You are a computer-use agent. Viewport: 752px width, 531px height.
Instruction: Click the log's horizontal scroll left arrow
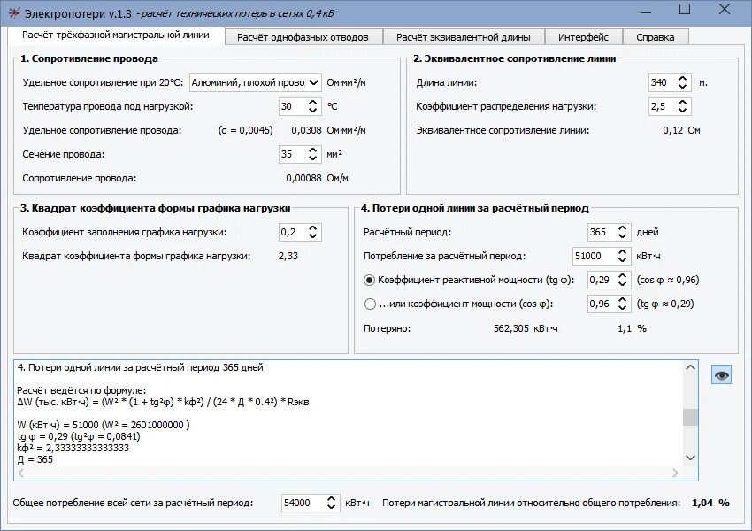(21, 473)
